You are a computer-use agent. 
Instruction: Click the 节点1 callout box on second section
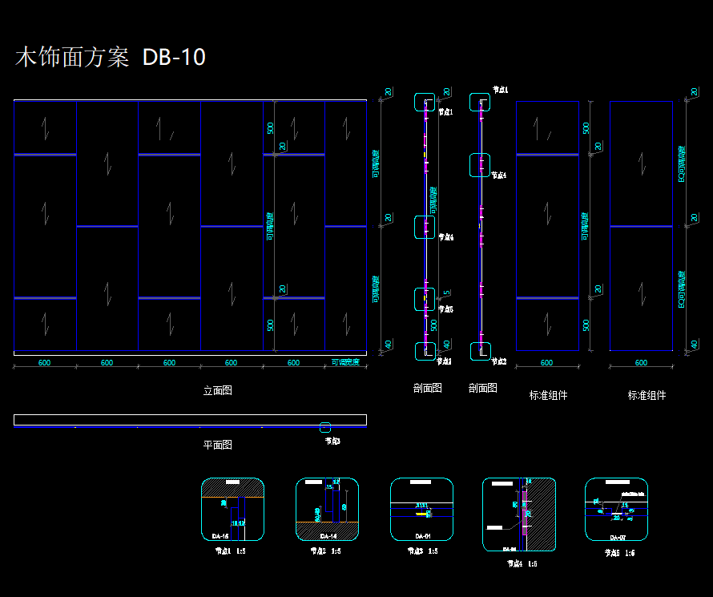[480, 103]
